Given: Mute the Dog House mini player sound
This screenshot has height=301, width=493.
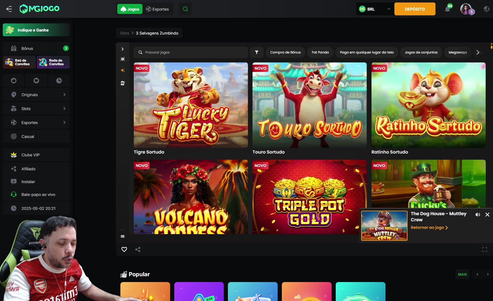Looking at the screenshot, I should [478, 215].
